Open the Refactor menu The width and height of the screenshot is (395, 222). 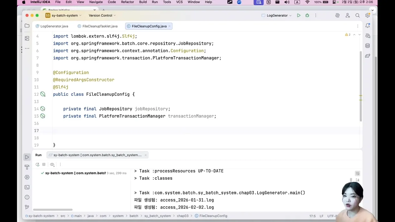point(127,2)
